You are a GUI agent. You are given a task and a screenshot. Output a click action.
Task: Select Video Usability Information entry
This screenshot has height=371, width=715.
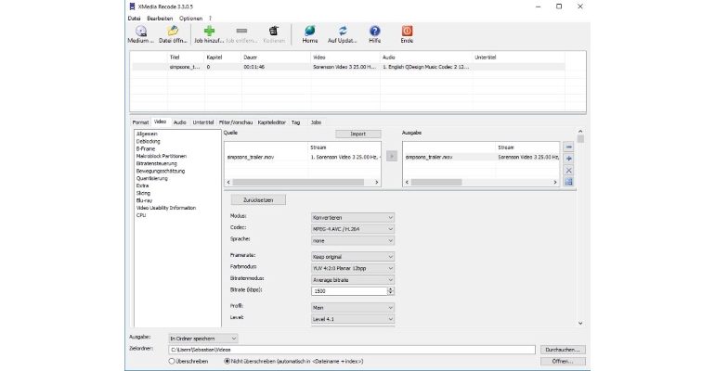165,208
